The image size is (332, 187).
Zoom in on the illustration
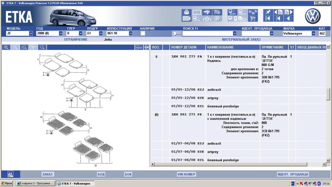coord(6,47)
